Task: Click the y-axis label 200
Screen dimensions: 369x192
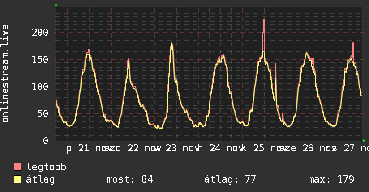Action: pos(40,33)
